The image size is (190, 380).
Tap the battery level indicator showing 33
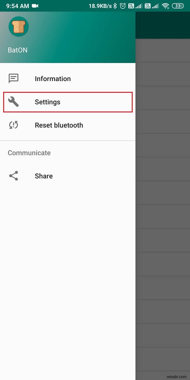(178, 5)
